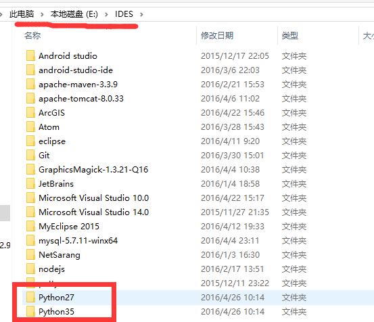
Task: Click the date '2016/3/30 15:01'
Action: pyautogui.click(x=233, y=156)
